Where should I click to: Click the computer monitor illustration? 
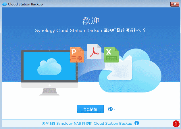pyautogui.click(x=49, y=73)
